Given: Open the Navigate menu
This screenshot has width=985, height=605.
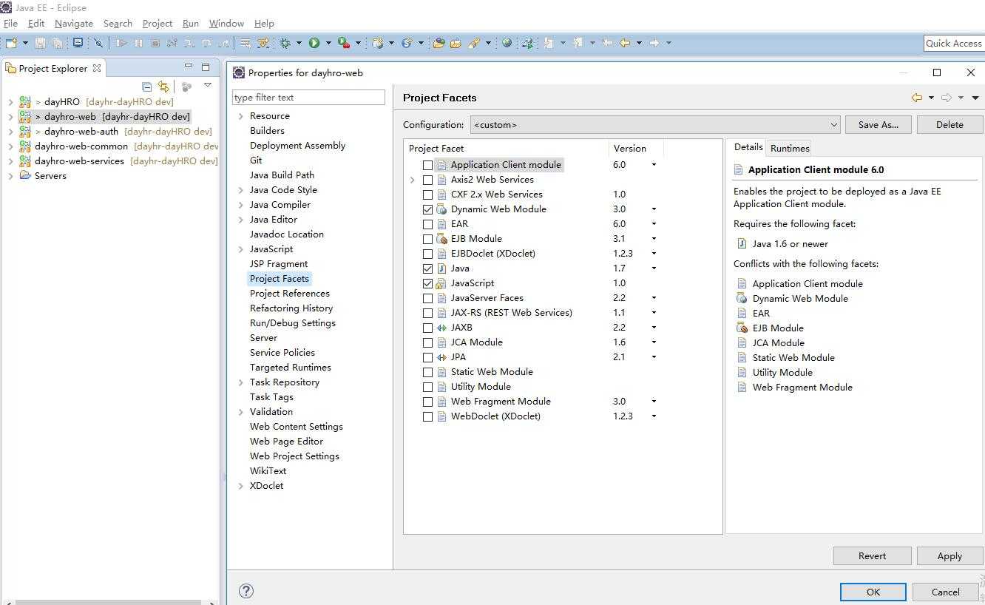Looking at the screenshot, I should coord(74,24).
